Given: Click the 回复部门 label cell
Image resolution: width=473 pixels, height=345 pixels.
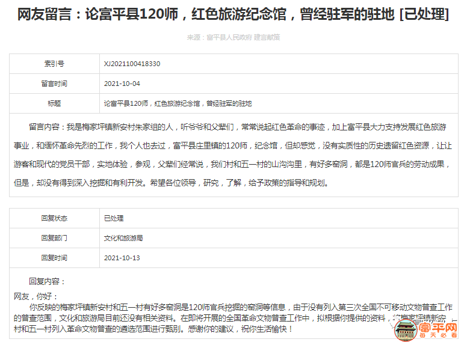Looking at the screenshot, I should pyautogui.click(x=54, y=238).
